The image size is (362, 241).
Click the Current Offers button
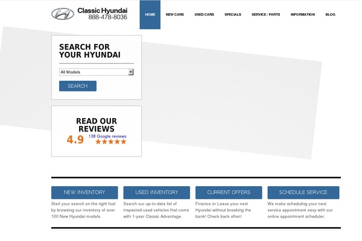[229, 192]
